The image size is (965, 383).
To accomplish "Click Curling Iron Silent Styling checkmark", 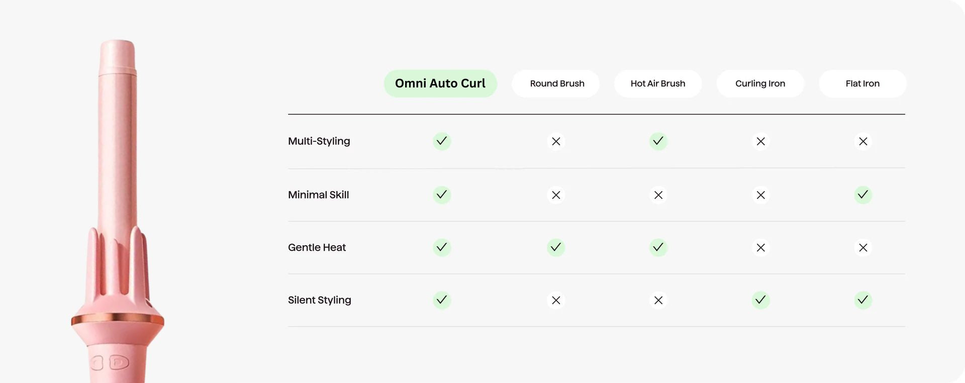I will 761,300.
